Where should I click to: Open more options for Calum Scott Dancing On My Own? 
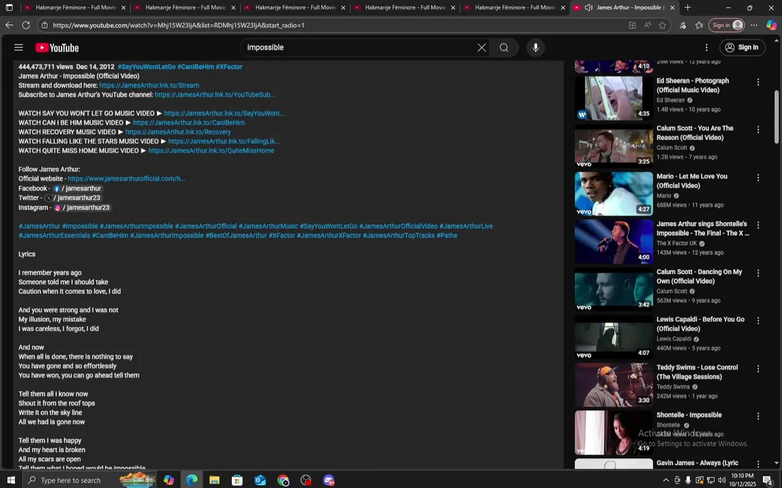click(758, 273)
